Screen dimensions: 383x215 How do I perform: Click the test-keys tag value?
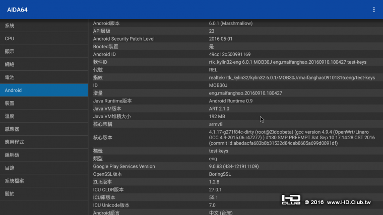pos(218,151)
